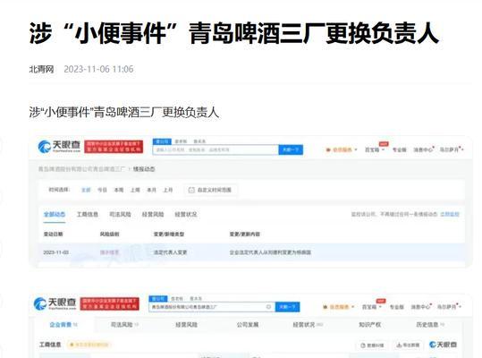The height and width of the screenshot is (358, 482).
Task: Switch to the 经营风险 tab in lower screenshot
Action: [186, 325]
